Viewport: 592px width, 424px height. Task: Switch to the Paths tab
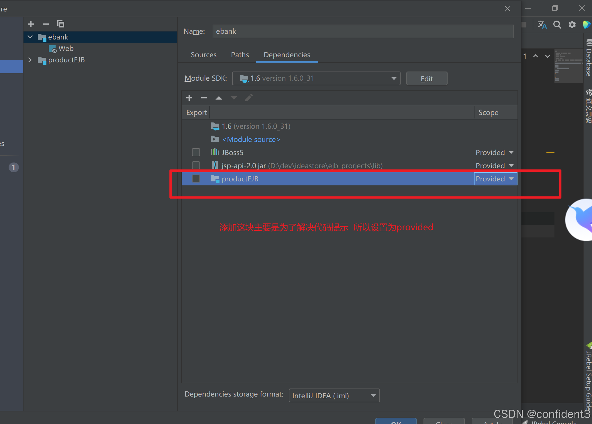point(240,55)
